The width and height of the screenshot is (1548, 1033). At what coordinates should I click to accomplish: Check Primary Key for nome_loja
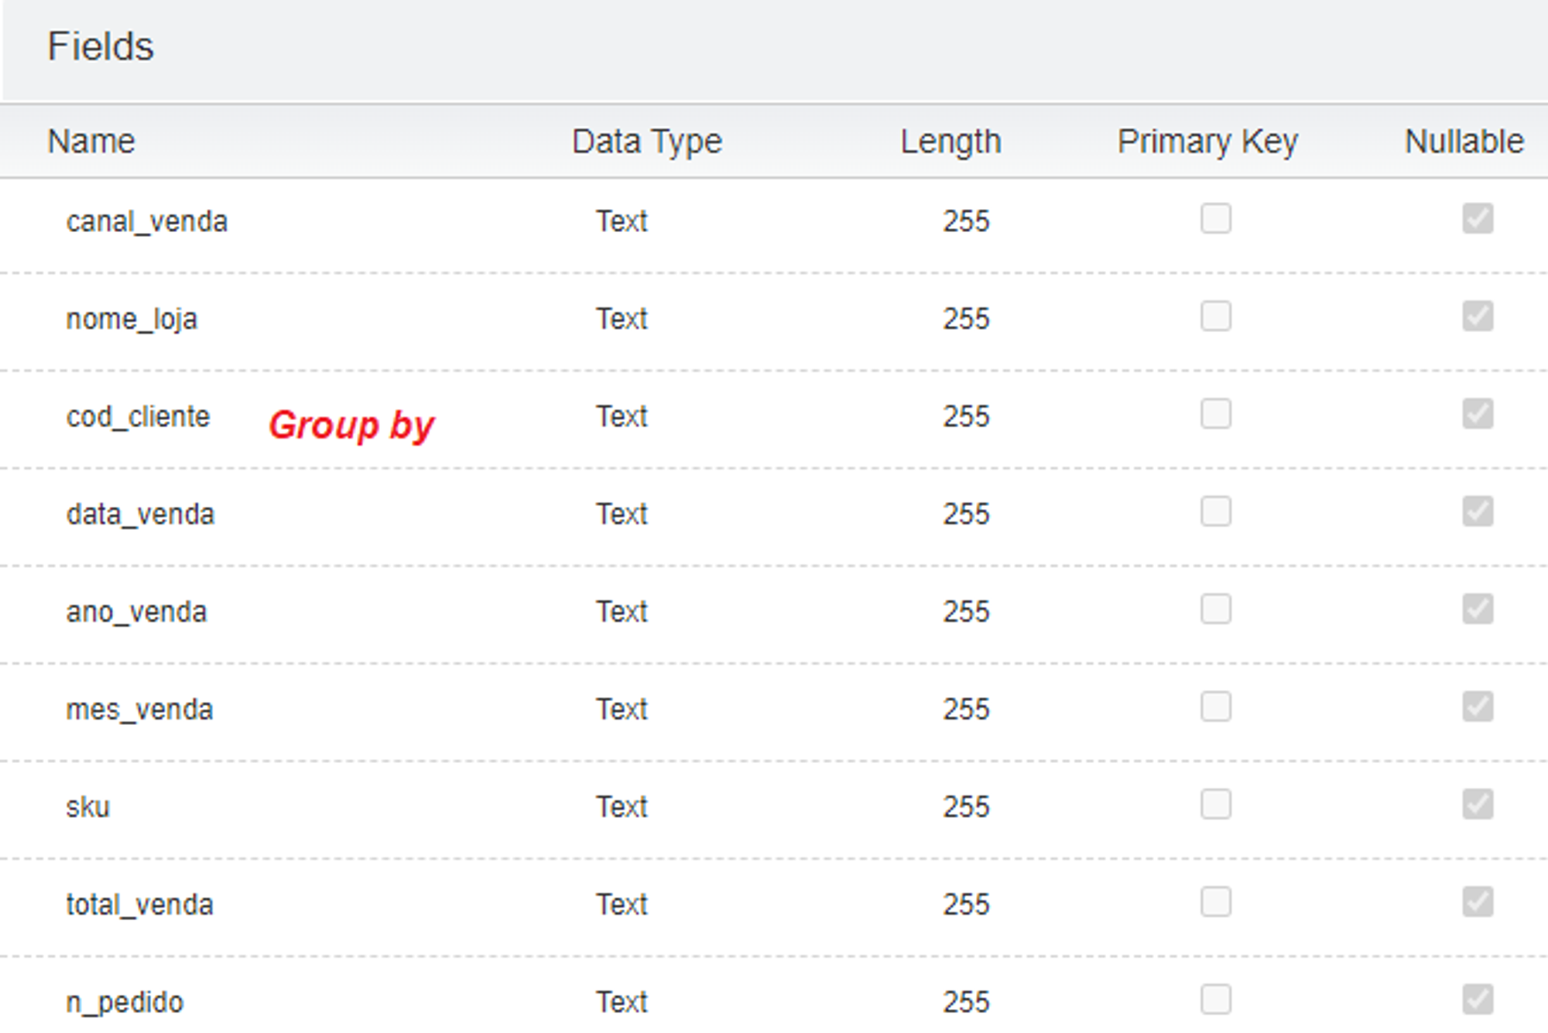click(1215, 316)
